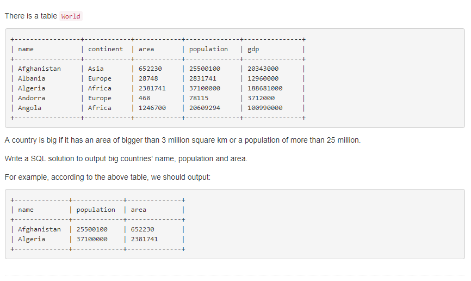Image resolution: width=471 pixels, height=281 pixels.
Task: Click Angola's gdp value 100990000
Action: tap(265, 108)
